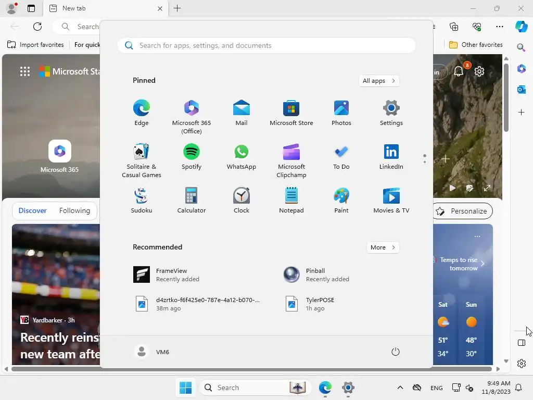533x400 pixels.
Task: Launch Spotify
Action: (192, 157)
